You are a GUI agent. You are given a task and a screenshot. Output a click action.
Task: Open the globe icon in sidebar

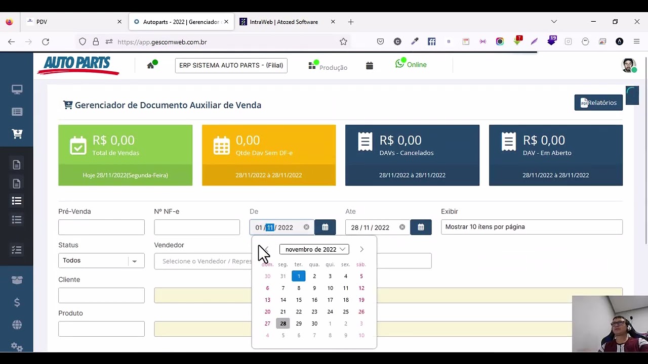(x=17, y=325)
